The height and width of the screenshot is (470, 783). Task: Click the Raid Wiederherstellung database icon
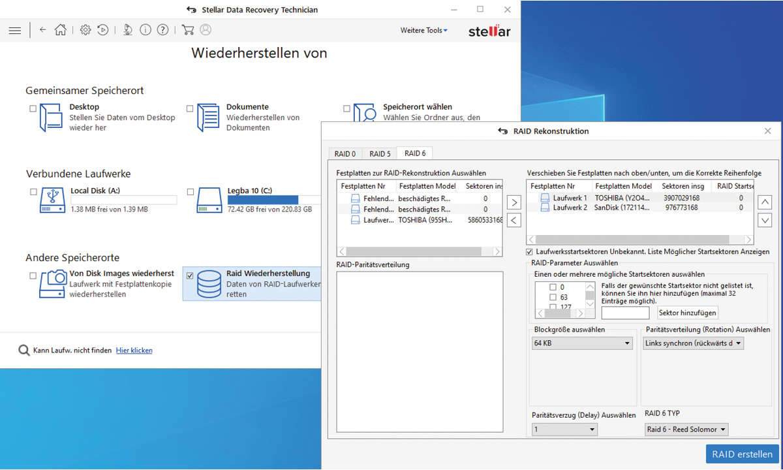pos(209,284)
